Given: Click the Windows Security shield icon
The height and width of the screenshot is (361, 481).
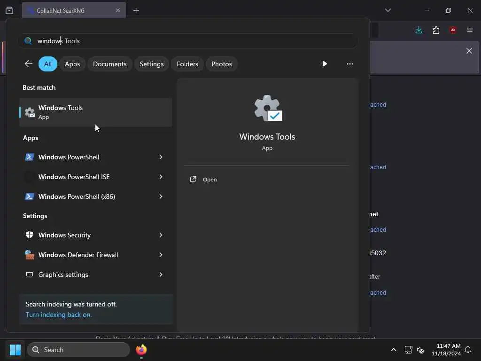Looking at the screenshot, I should 30,235.
